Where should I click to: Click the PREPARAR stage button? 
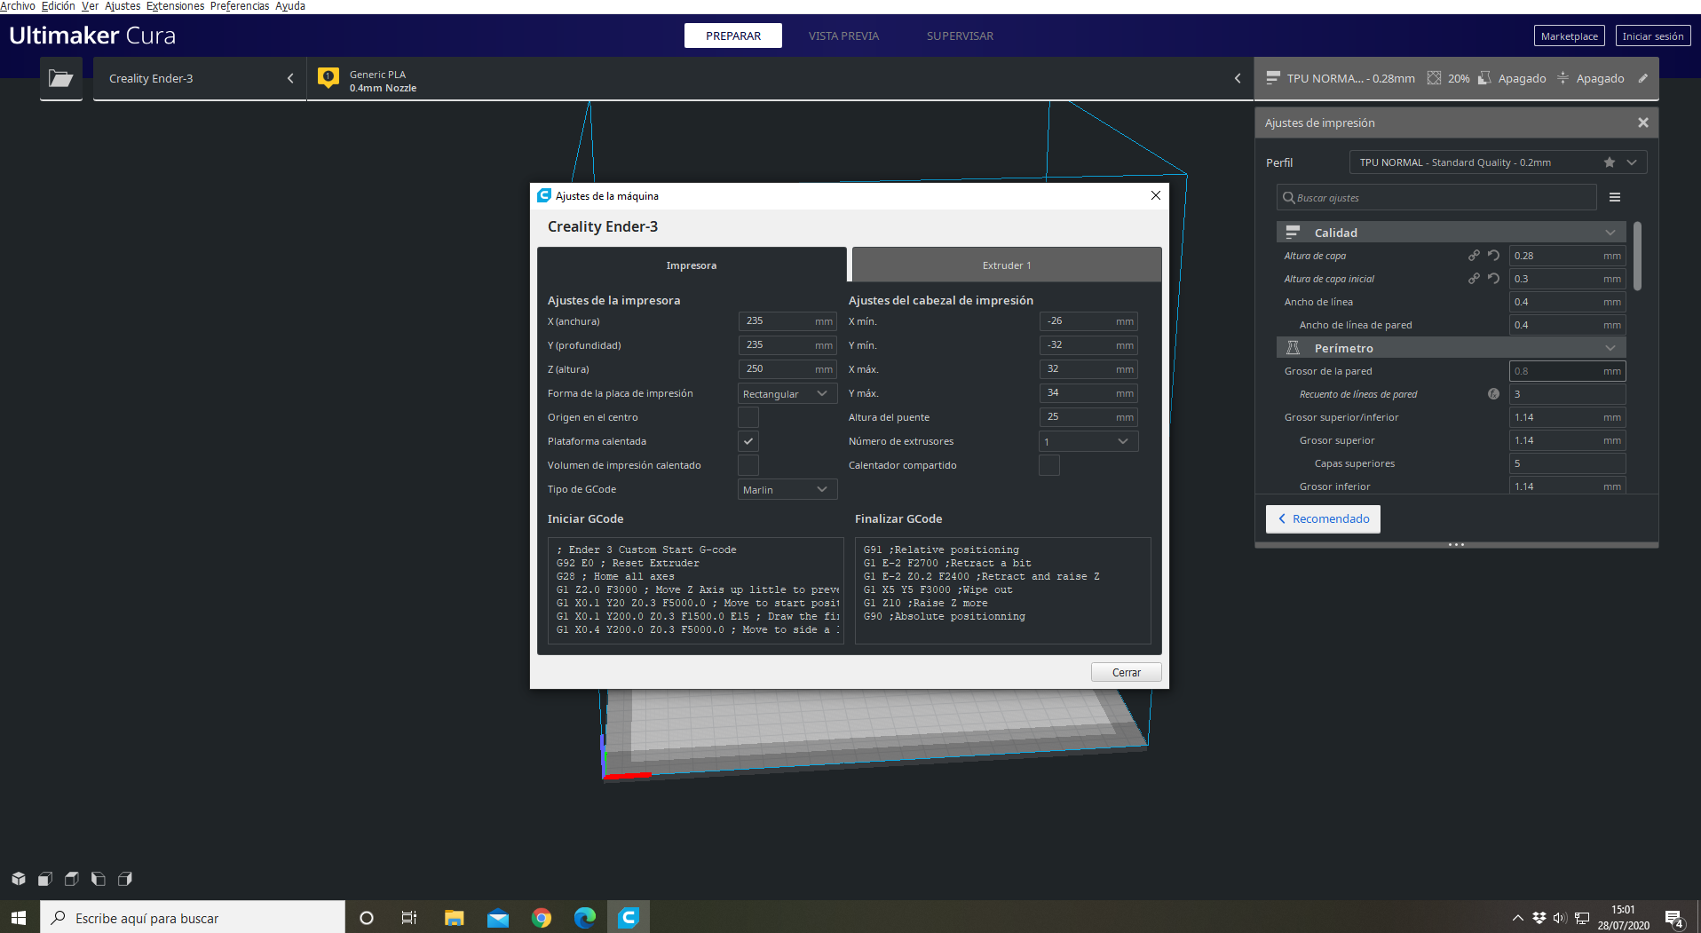coord(733,36)
